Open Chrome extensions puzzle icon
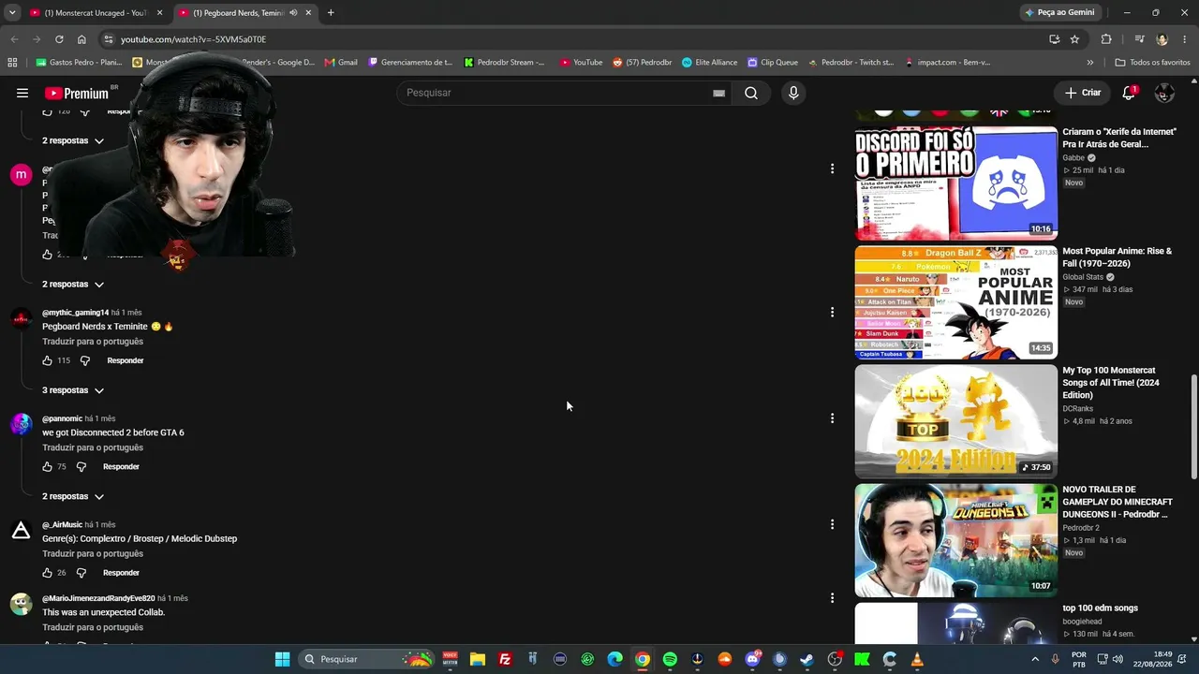This screenshot has width=1199, height=674. [1106, 39]
